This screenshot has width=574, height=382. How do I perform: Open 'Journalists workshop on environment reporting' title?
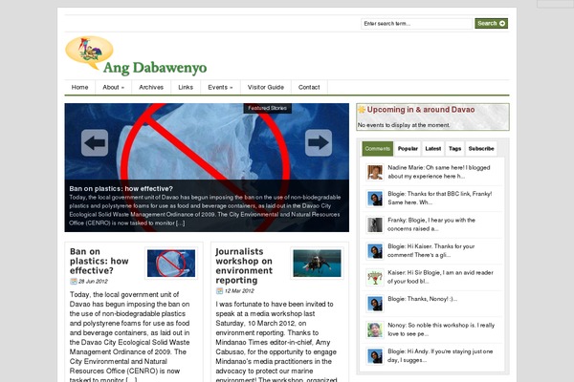(x=244, y=265)
